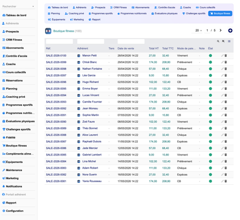Click the Challenges sportifs trophy icon in sidebar
The image size is (240, 220).
(3, 130)
